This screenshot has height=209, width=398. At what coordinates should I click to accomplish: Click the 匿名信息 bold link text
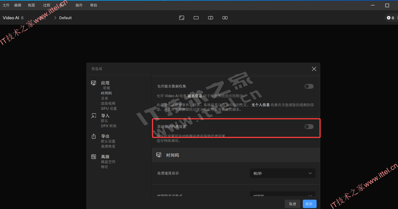(195, 96)
